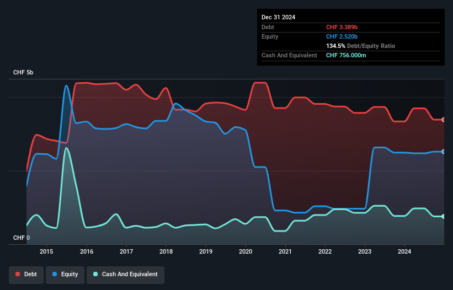Click the CHF 5b y-axis label
Viewport: 453px width, 290px height.
coord(23,72)
